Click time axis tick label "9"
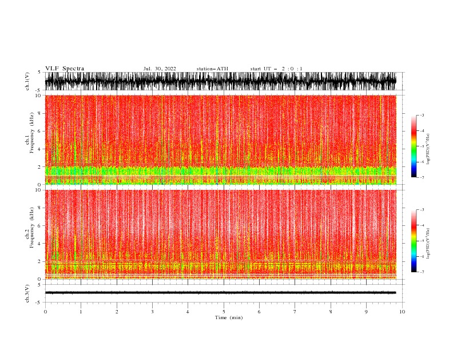 [x=366, y=312]
